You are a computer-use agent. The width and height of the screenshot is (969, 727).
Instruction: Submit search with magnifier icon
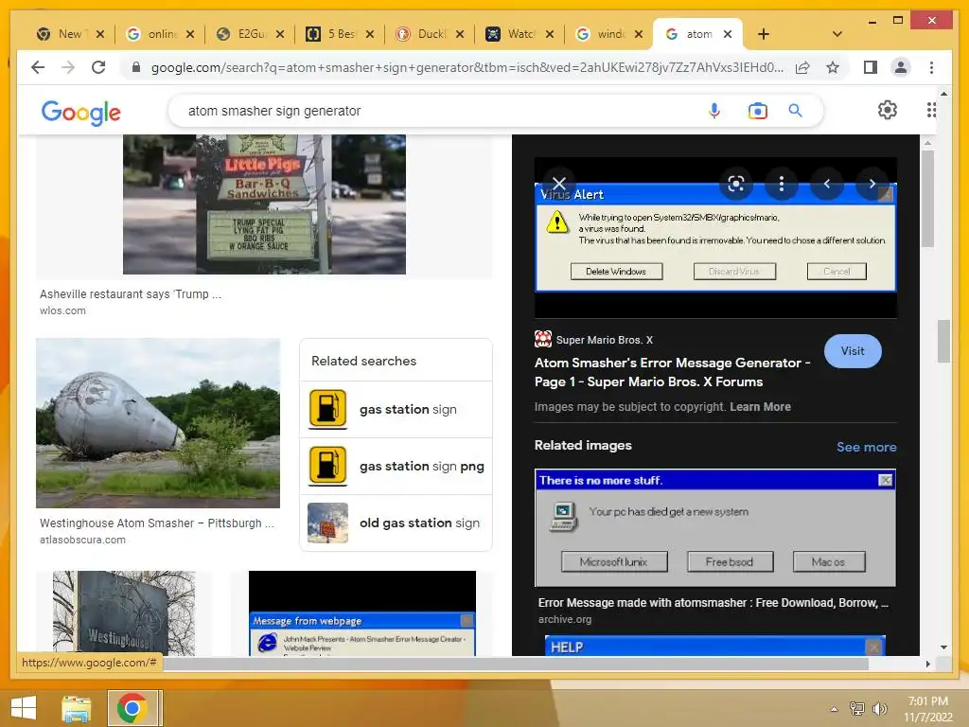795,111
